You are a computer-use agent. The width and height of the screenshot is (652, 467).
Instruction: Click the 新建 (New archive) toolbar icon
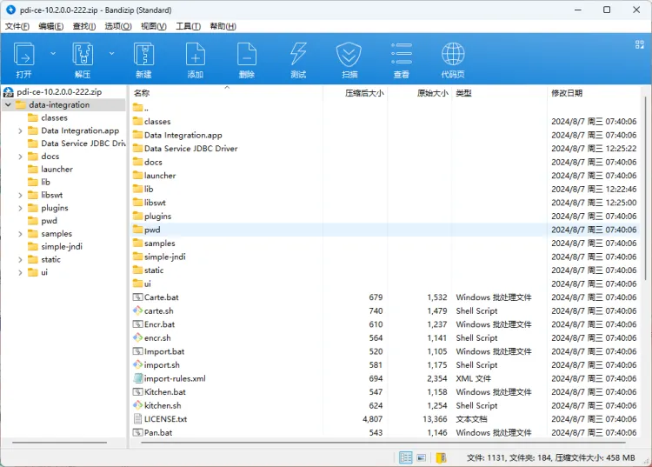point(143,54)
